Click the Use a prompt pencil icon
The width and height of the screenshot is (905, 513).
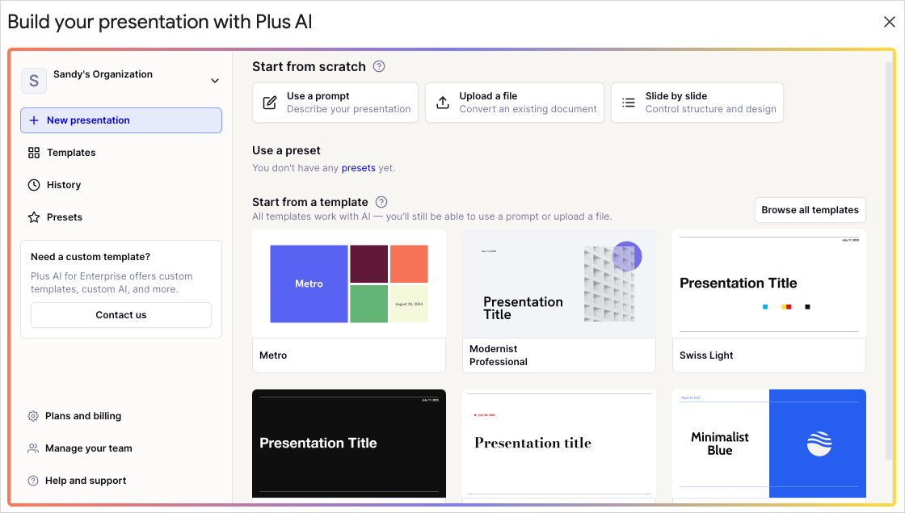(x=270, y=103)
